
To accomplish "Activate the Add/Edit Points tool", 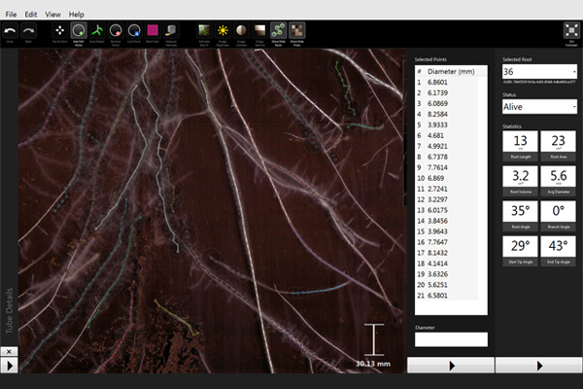I will coord(78,31).
